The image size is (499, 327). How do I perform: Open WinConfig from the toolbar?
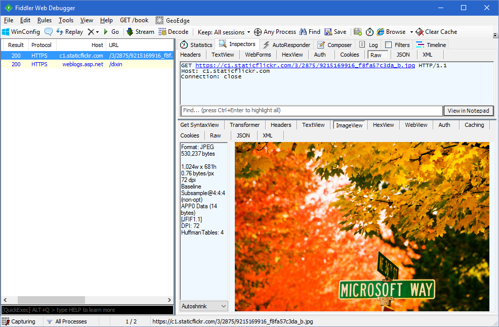(x=21, y=32)
